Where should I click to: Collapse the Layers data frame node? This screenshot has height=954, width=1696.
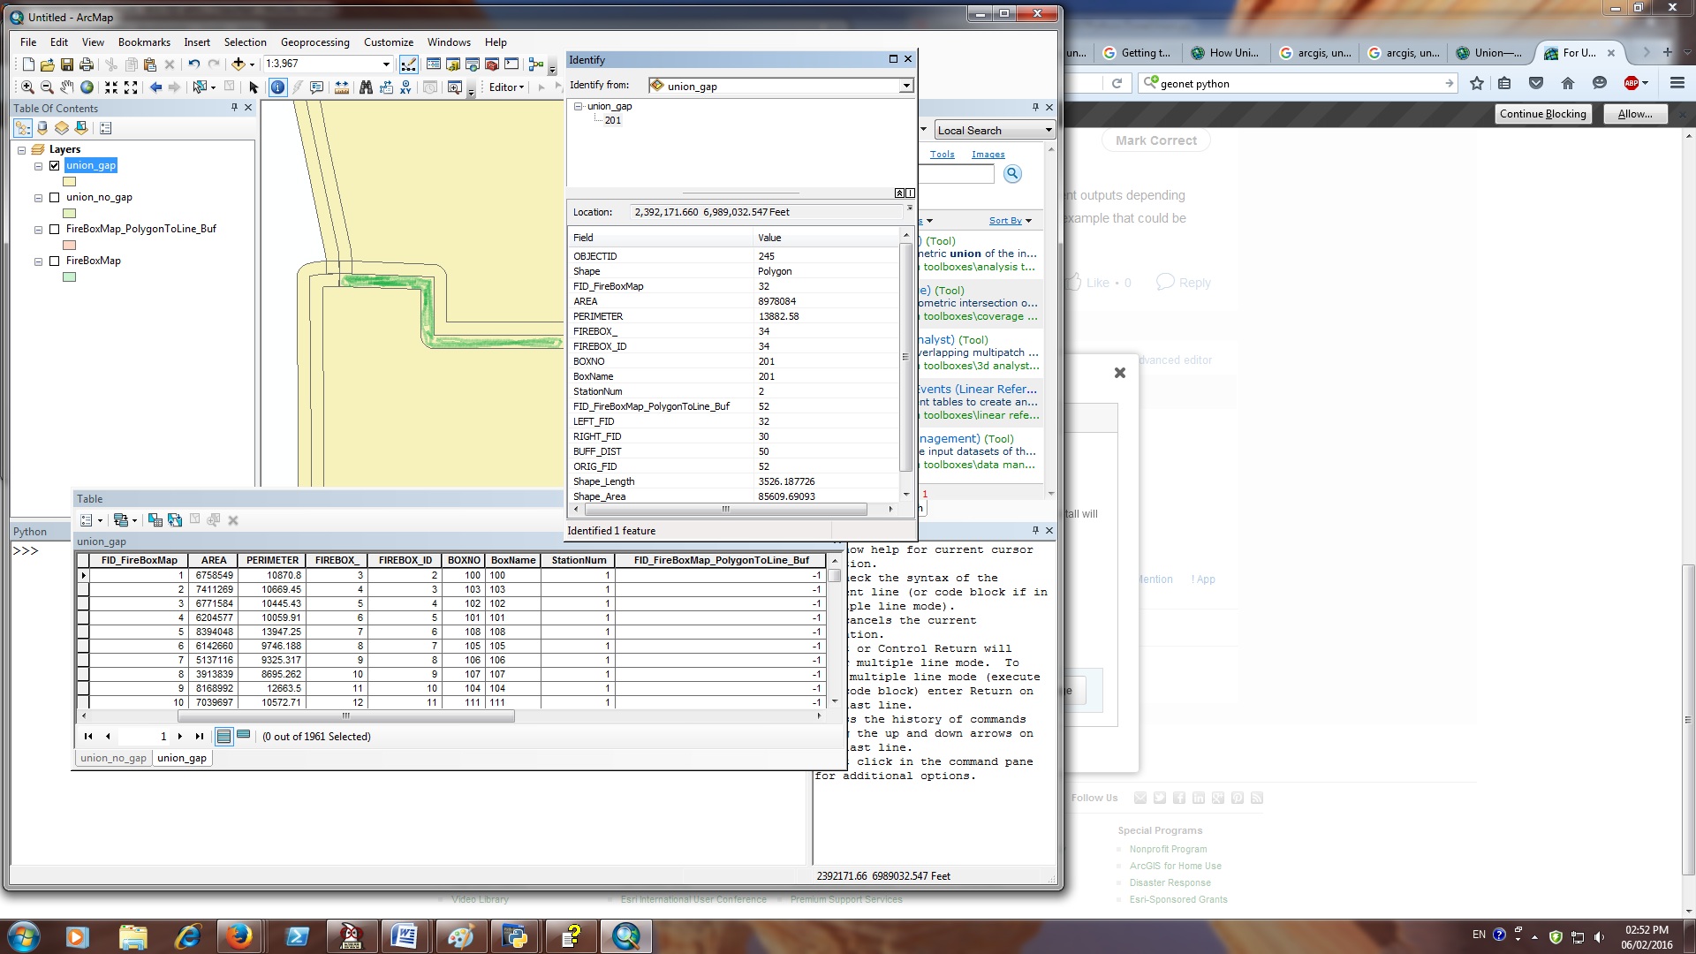[22, 150]
